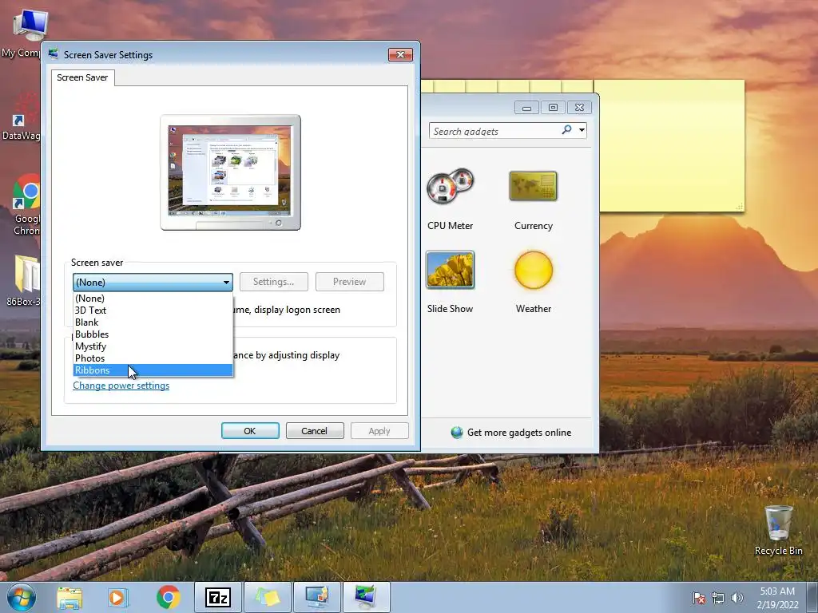Viewport: 818px width, 613px height.
Task: Open Chrome from the taskbar
Action: click(168, 597)
